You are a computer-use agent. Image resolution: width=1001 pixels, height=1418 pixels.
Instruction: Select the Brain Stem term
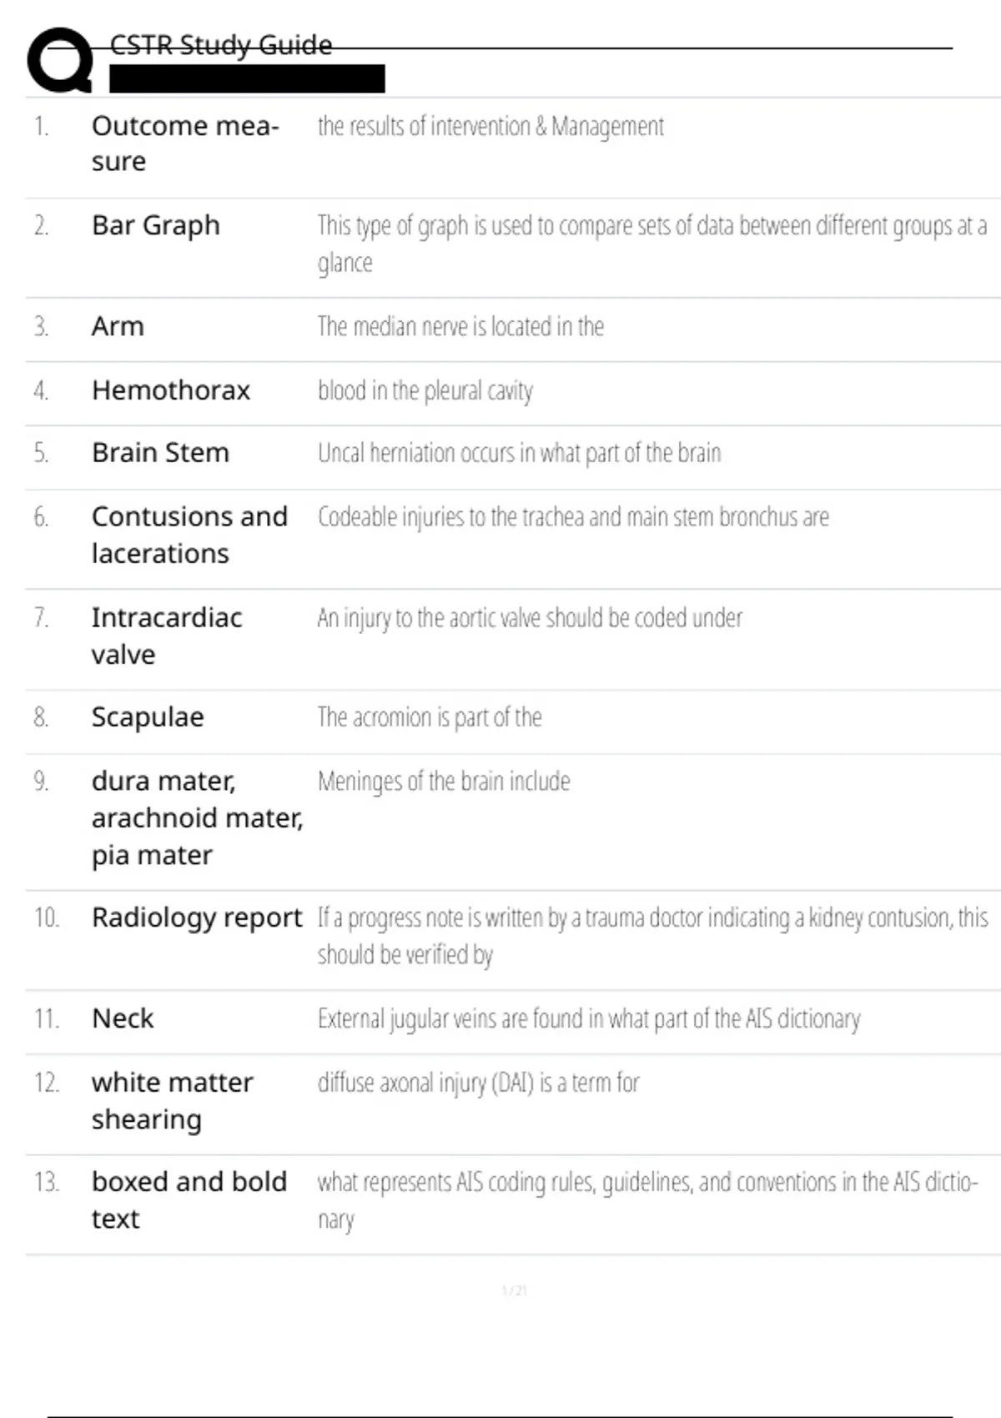[x=160, y=453]
